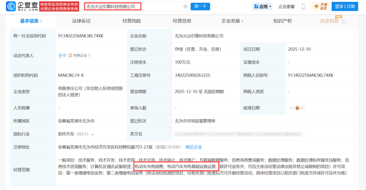Image resolution: width=366 pixels, height=190 pixels.
Task: Select the company name 无为火山引擎科技有限公司 cell
Action: (x=199, y=36)
